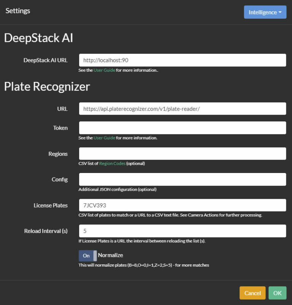Click the Cancel button
292x305 pixels.
coord(252,293)
